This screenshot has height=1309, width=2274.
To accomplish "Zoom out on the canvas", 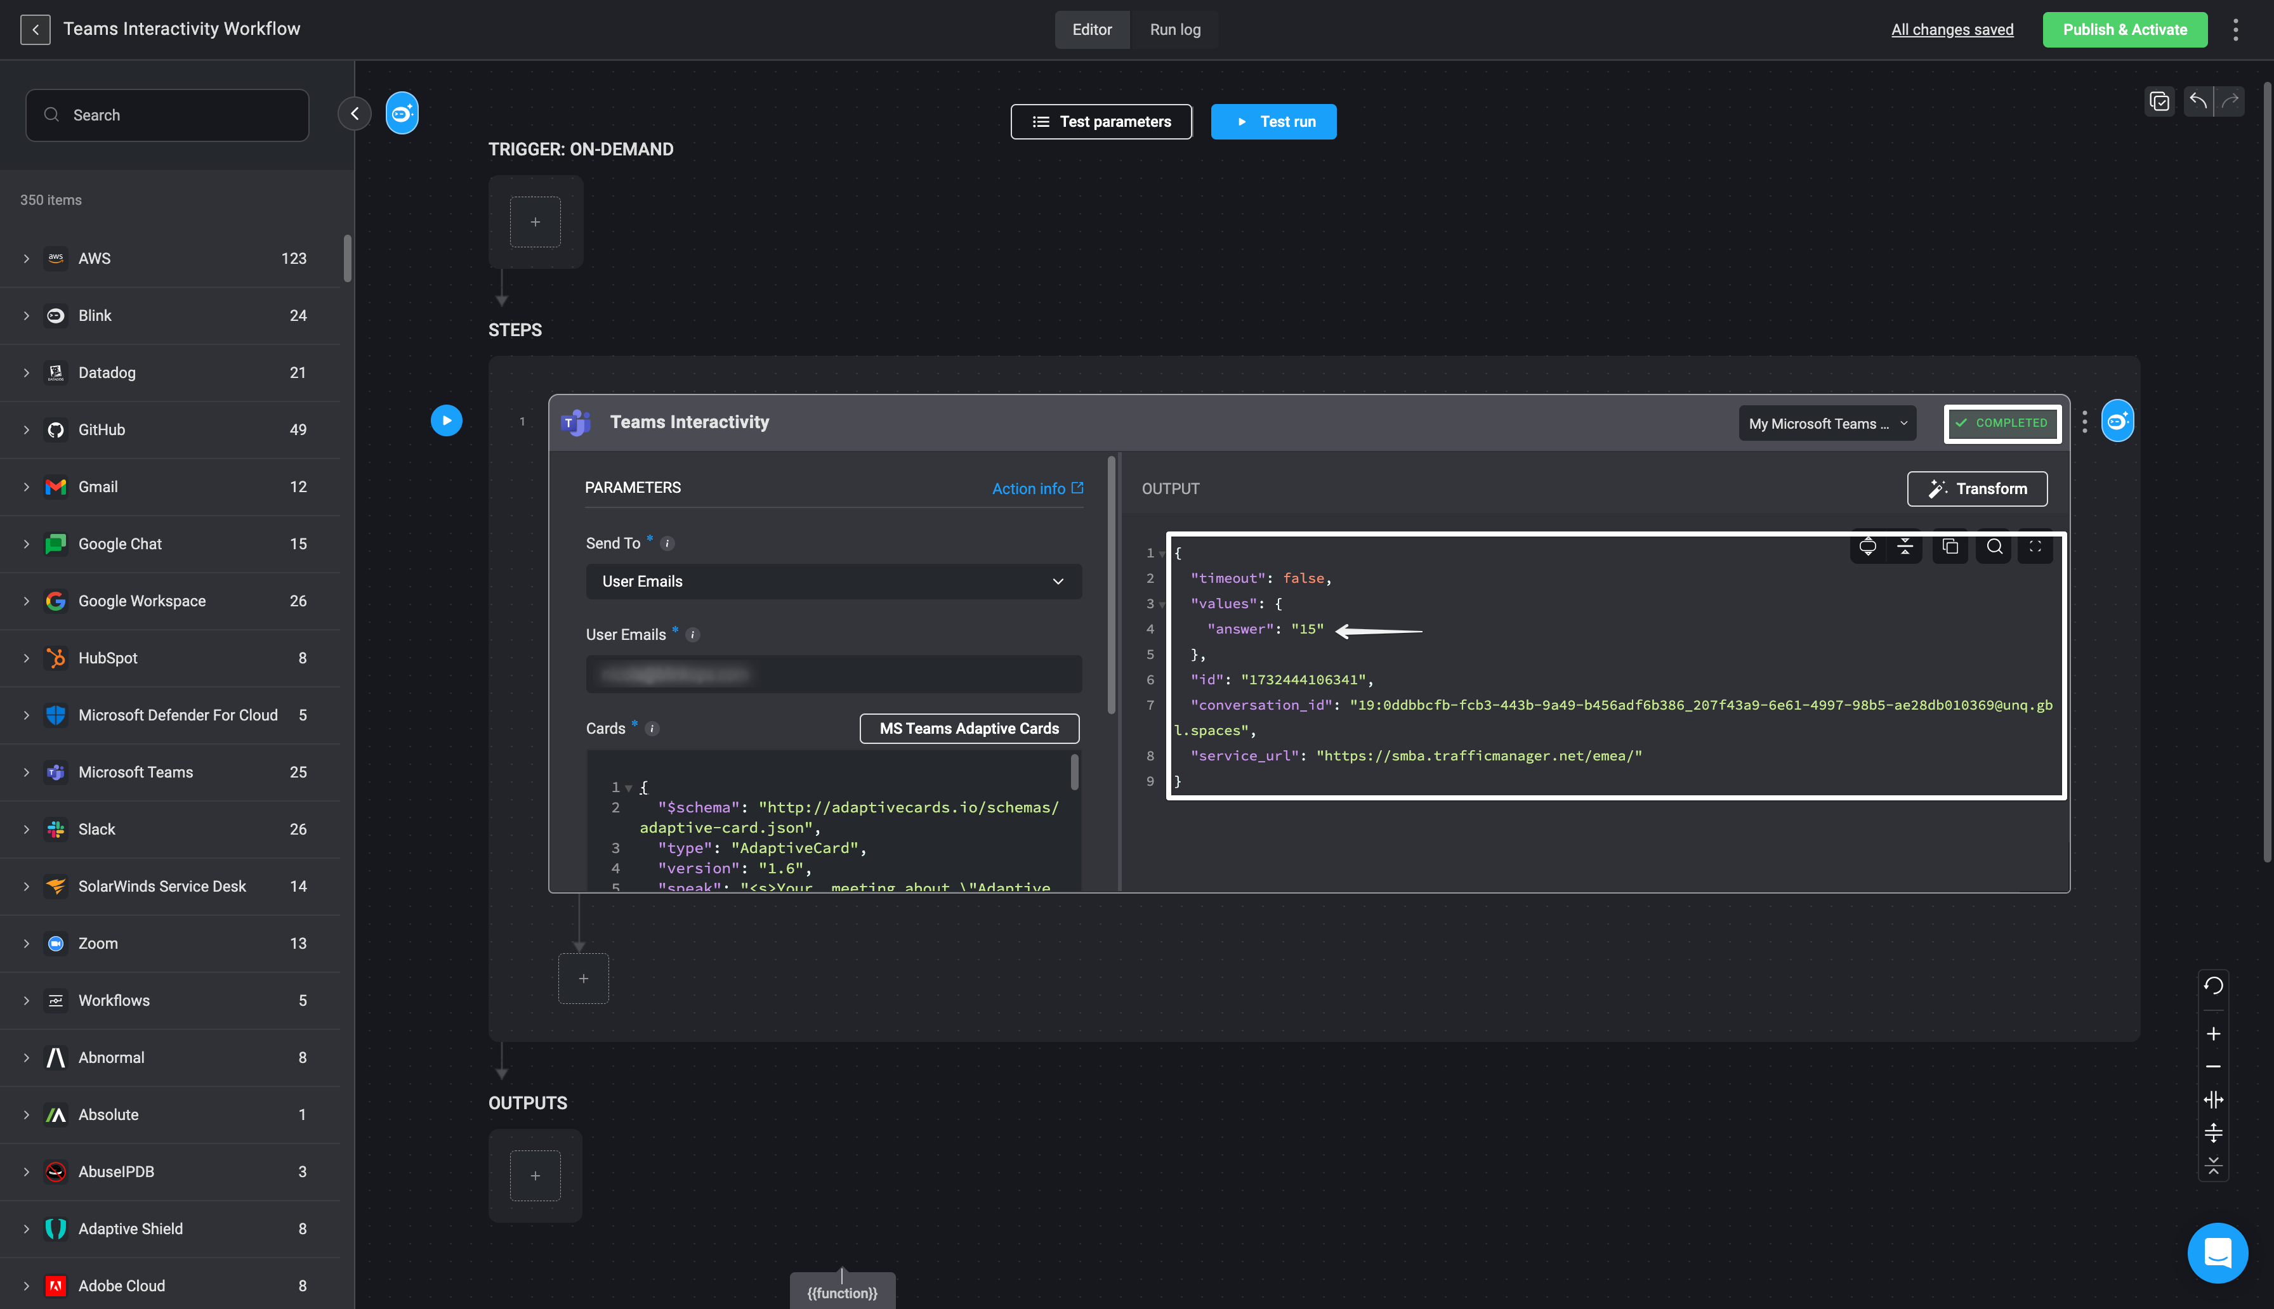I will 2213,1066.
